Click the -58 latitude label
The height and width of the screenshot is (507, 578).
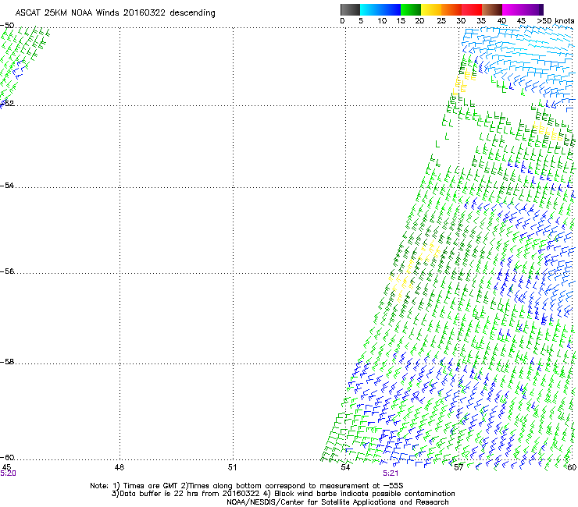[7, 362]
